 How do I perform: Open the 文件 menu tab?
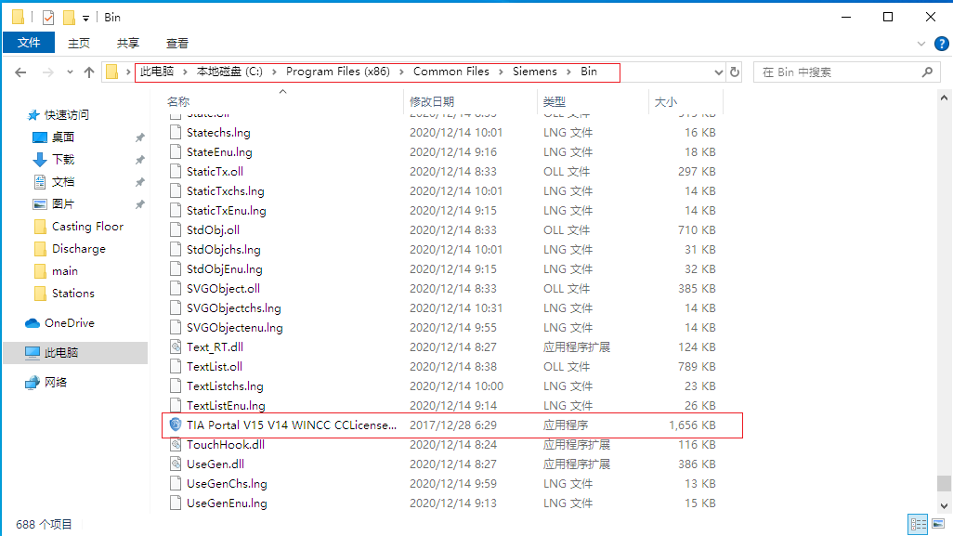[29, 43]
